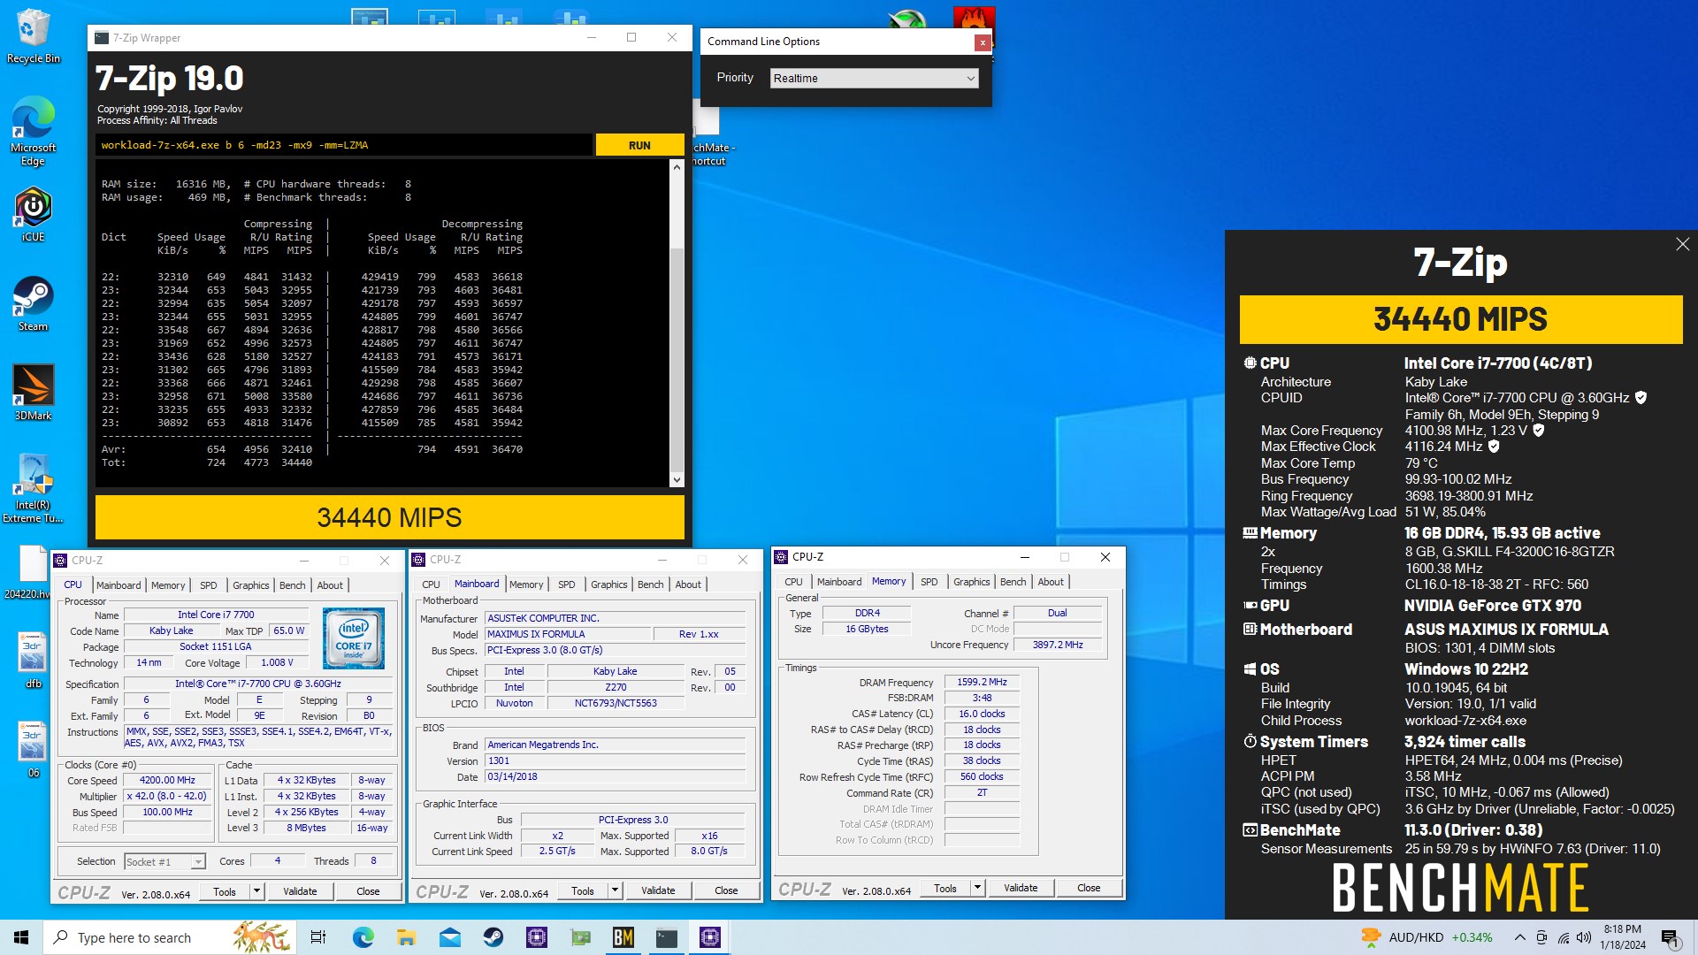Expand Tools arrow in CPU-Z Memory window
Screen dimensions: 1698x955
977,888
